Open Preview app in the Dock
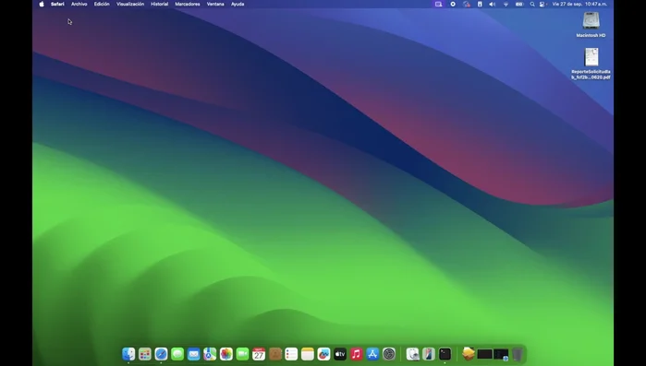The image size is (646, 366). 412,354
